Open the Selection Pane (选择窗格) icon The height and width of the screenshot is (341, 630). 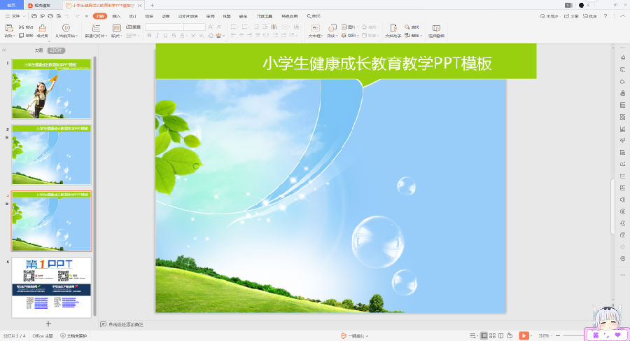click(x=436, y=28)
